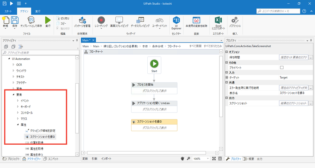Click すべて折りたたみ collapse all link
315x168 pixels.
(213, 46)
